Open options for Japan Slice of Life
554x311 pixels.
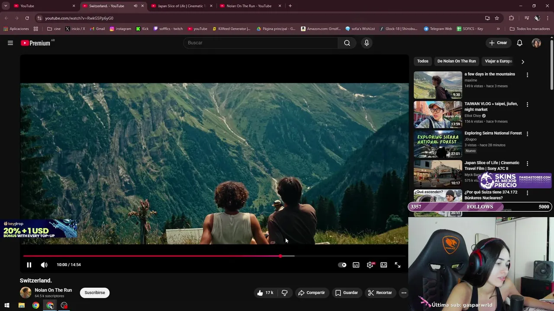click(x=527, y=164)
